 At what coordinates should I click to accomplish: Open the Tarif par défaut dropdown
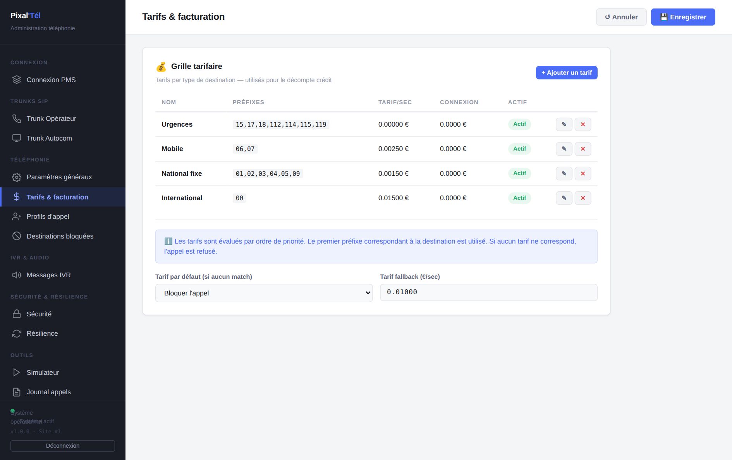coord(264,293)
